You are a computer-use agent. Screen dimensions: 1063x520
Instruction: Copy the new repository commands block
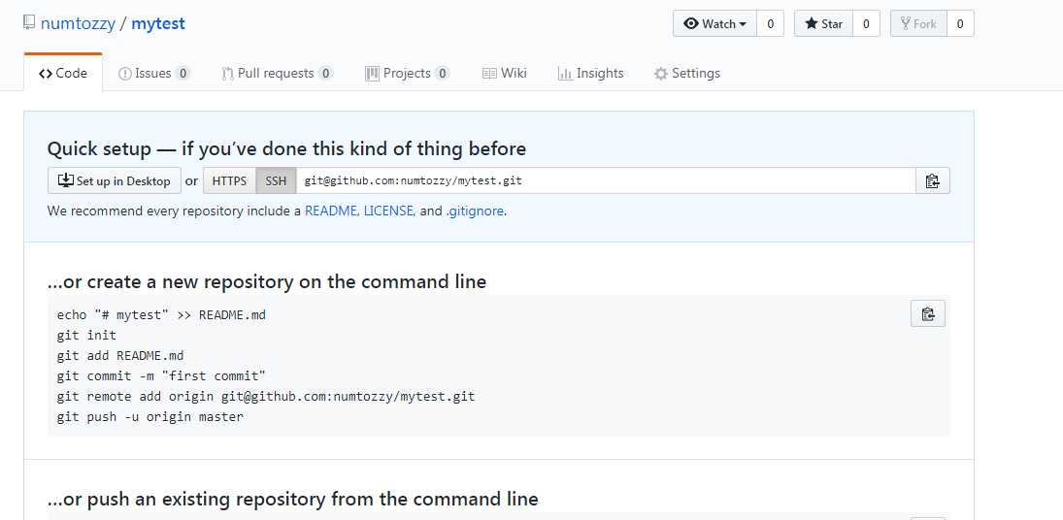point(927,314)
